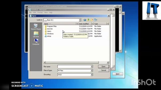Image resolution: width=161 pixels, height=90 pixels.
Task: Click the Notepad title bar icon
Action: coord(30,10)
